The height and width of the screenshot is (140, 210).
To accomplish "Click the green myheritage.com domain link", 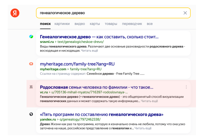I will [53, 69].
